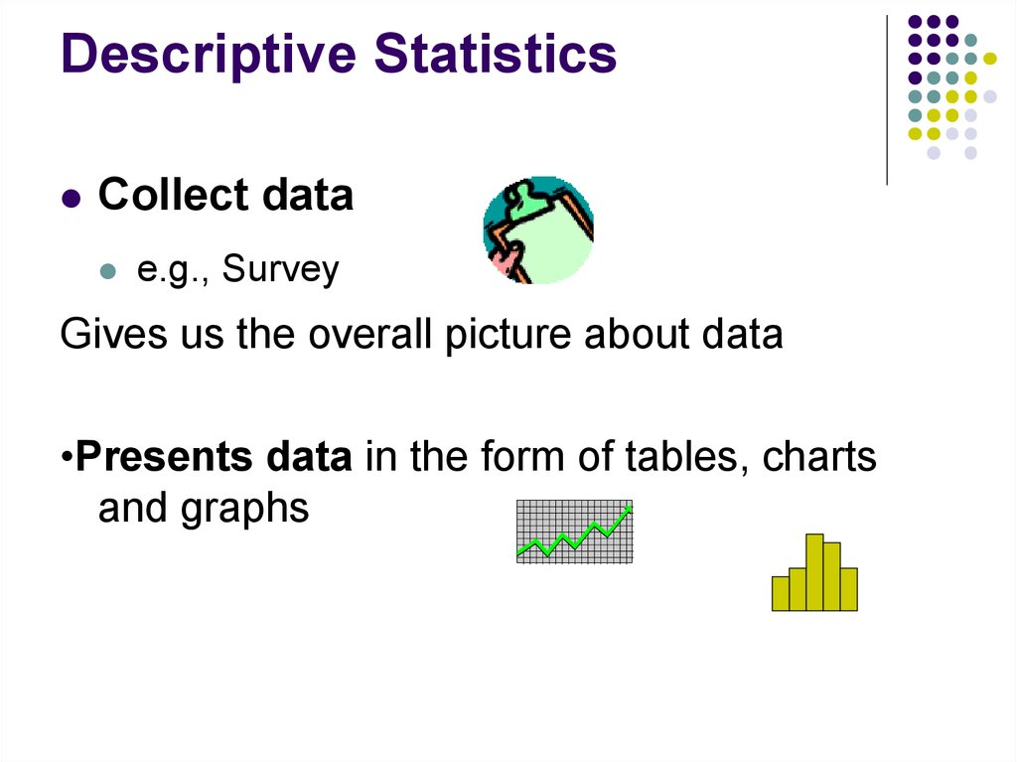Select the green line chart graphic
Viewport: 1017px width, 762px height.
pyautogui.click(x=575, y=532)
